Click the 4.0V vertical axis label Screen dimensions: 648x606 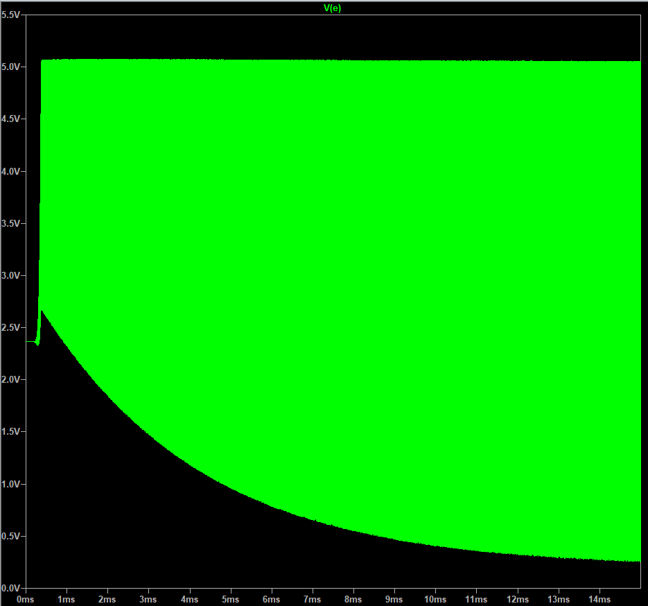coord(10,171)
